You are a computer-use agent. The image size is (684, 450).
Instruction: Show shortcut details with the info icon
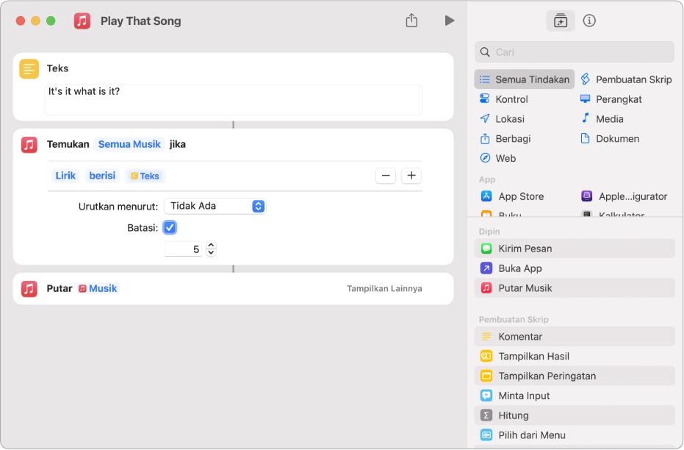click(589, 21)
